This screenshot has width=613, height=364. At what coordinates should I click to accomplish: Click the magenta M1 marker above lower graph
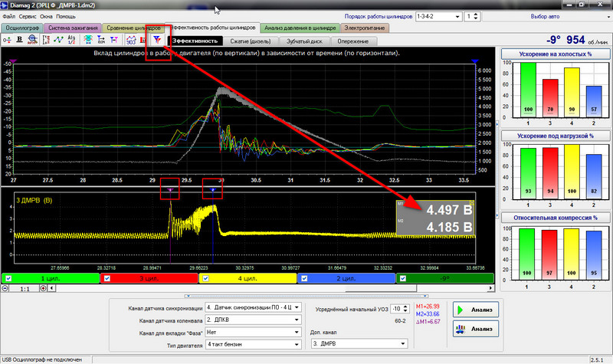pyautogui.click(x=170, y=189)
